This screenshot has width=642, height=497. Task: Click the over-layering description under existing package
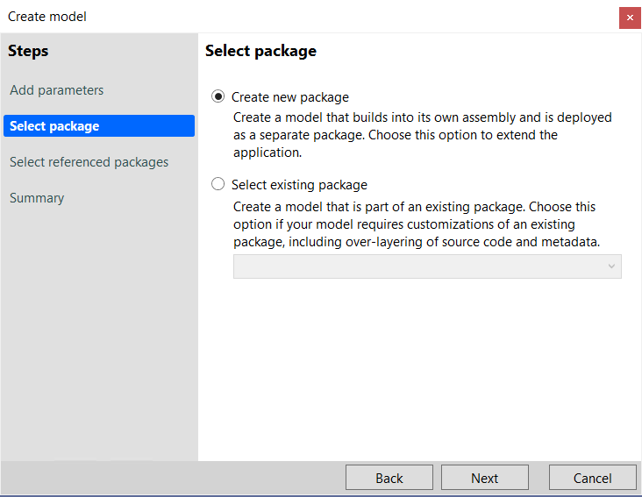click(417, 224)
